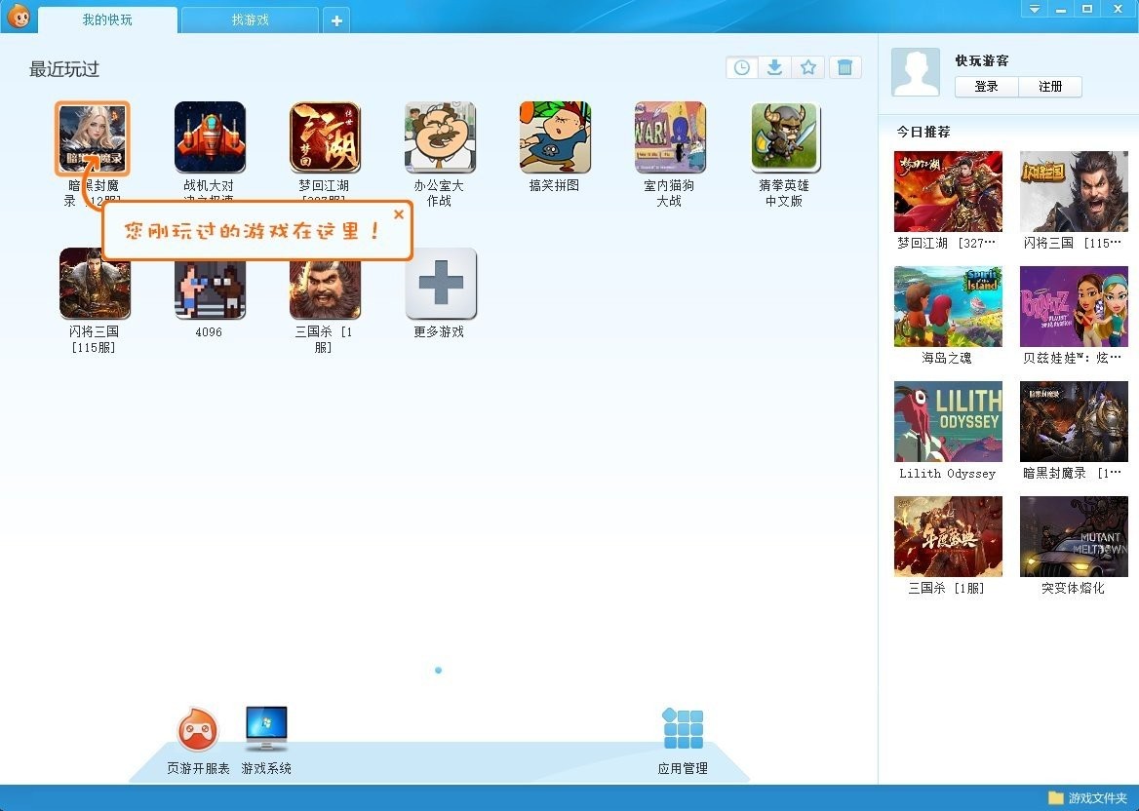Show favorites with the star icon
The width and height of the screenshot is (1139, 811).
pos(807,67)
